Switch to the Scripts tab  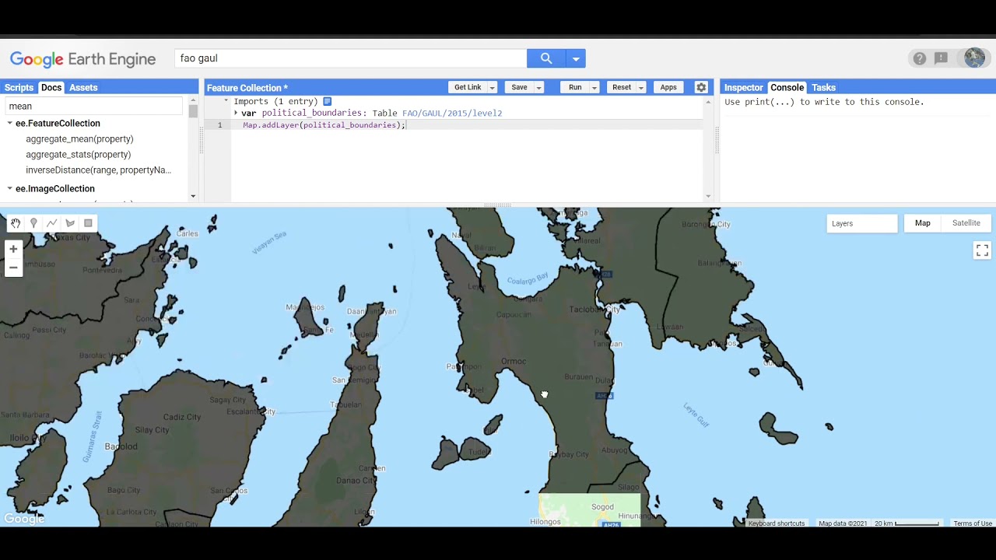click(x=19, y=88)
